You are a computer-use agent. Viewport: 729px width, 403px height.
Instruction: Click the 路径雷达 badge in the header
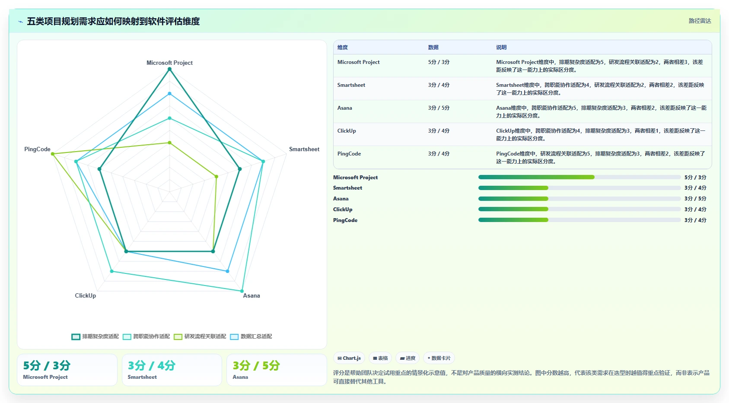[x=700, y=21]
